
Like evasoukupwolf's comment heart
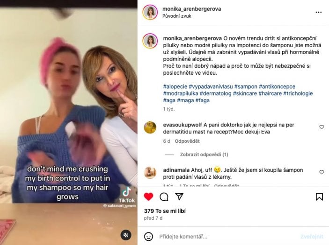322,127
